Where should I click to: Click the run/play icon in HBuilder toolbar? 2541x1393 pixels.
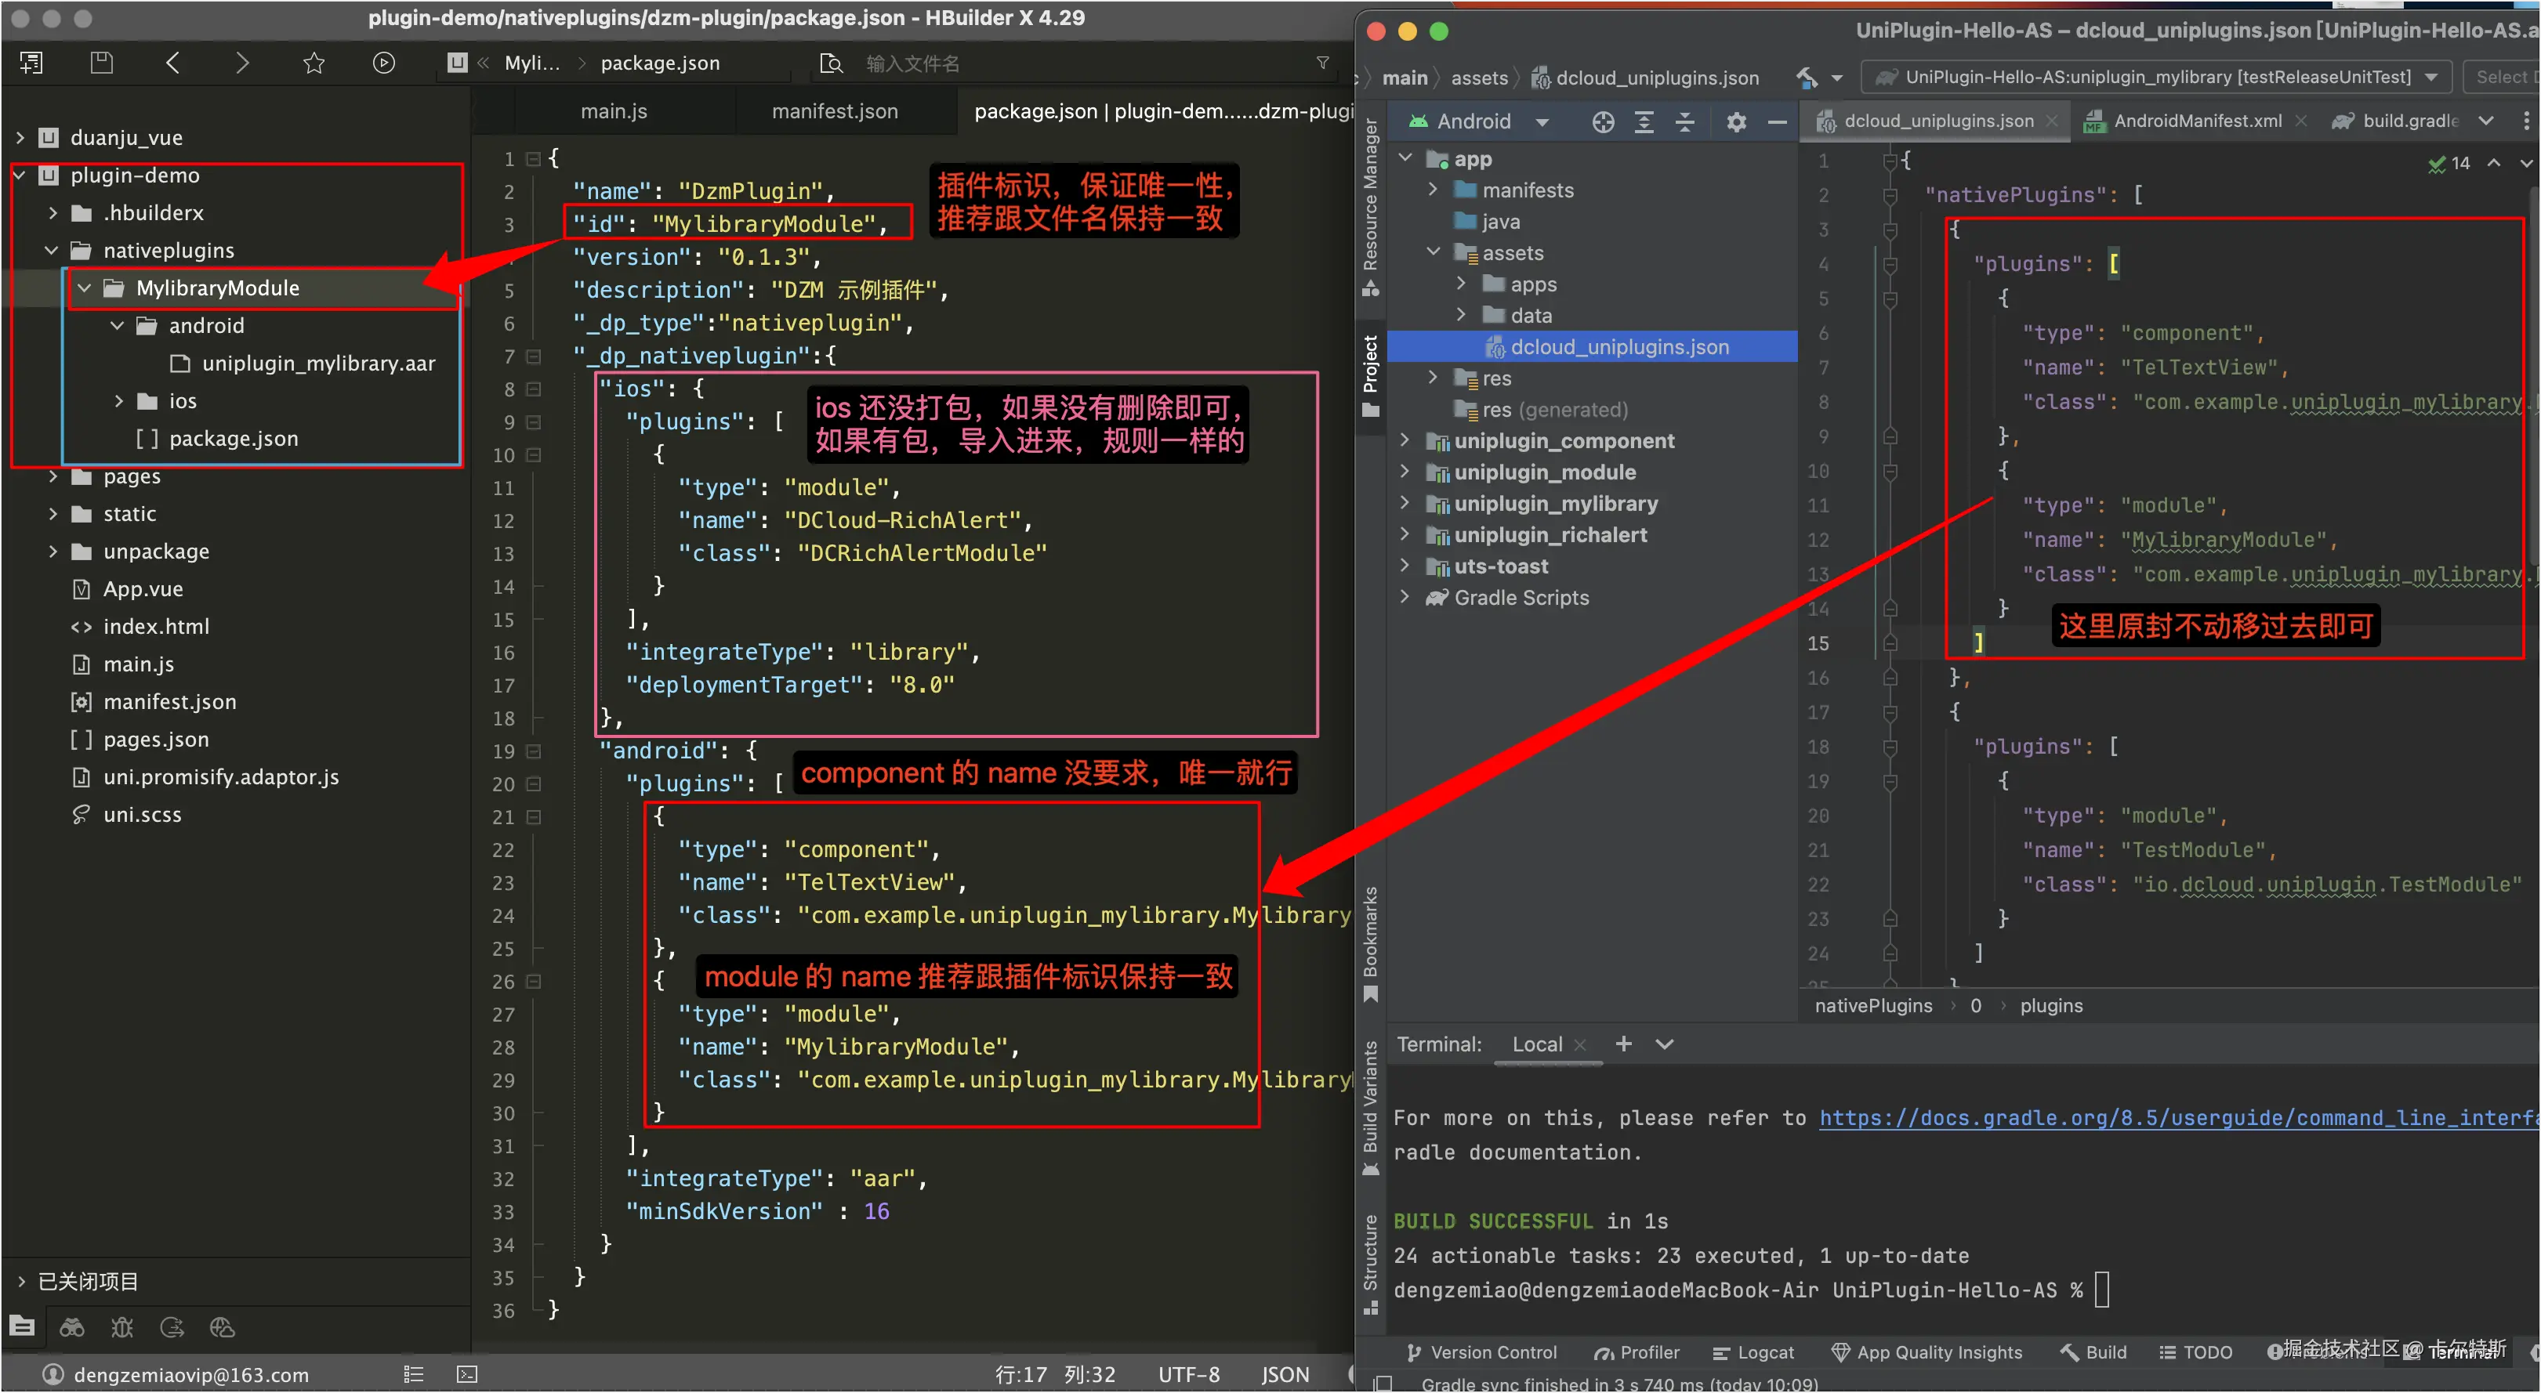pos(384,63)
